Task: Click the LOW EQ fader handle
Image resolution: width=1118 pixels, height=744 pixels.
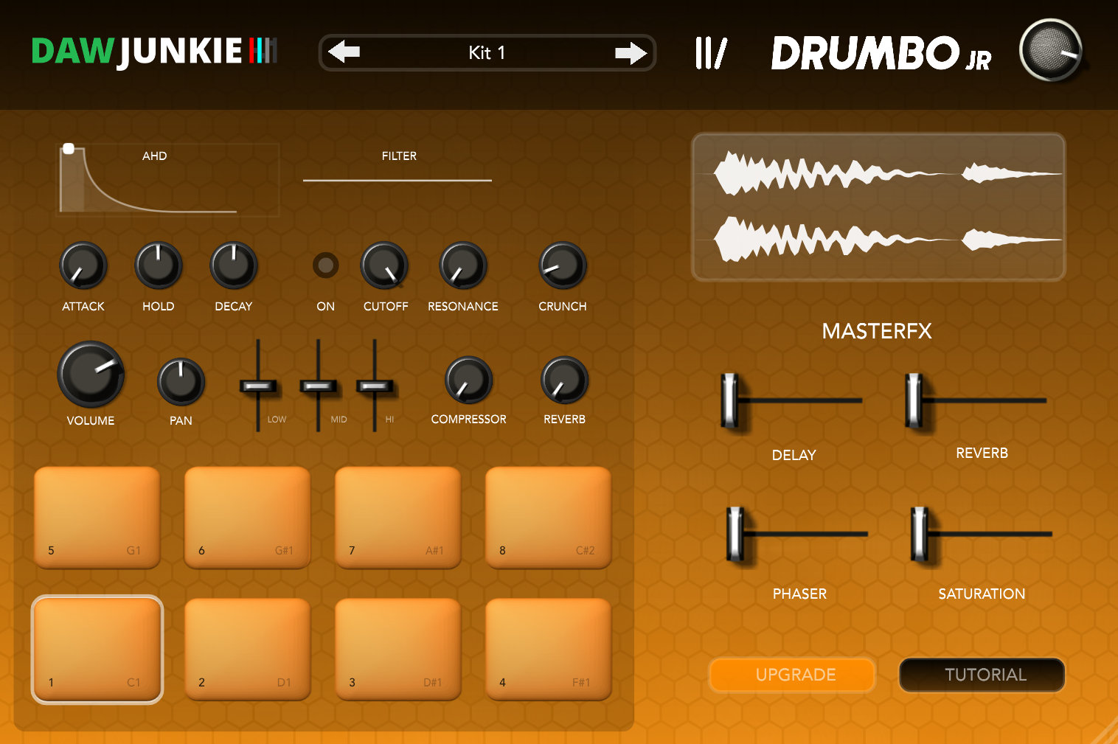Action: click(258, 386)
